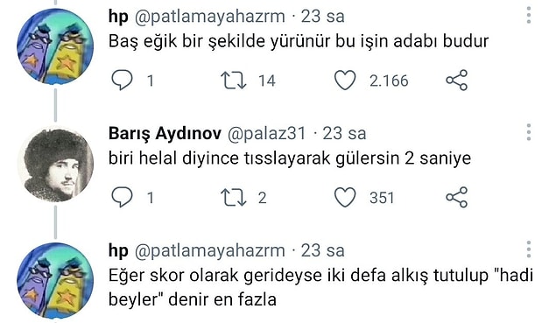Retweet the tweet with 14 retweets
This screenshot has width=556, height=323.
click(x=233, y=81)
